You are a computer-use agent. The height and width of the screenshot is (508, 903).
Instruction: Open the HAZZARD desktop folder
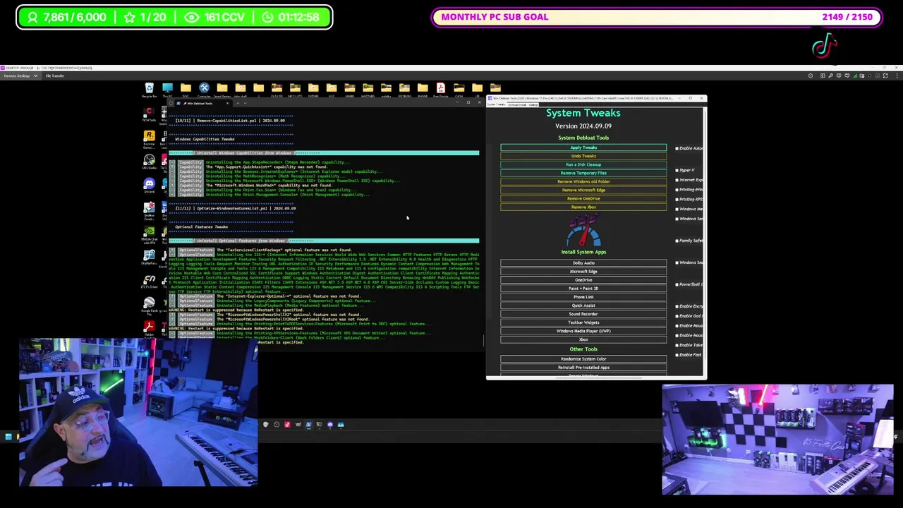368,90
